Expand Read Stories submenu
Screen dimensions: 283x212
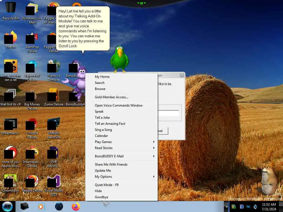(x=122, y=148)
